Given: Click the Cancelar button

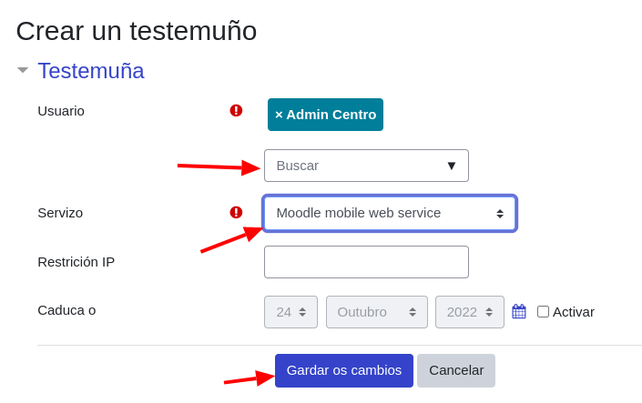Looking at the screenshot, I should click(456, 370).
